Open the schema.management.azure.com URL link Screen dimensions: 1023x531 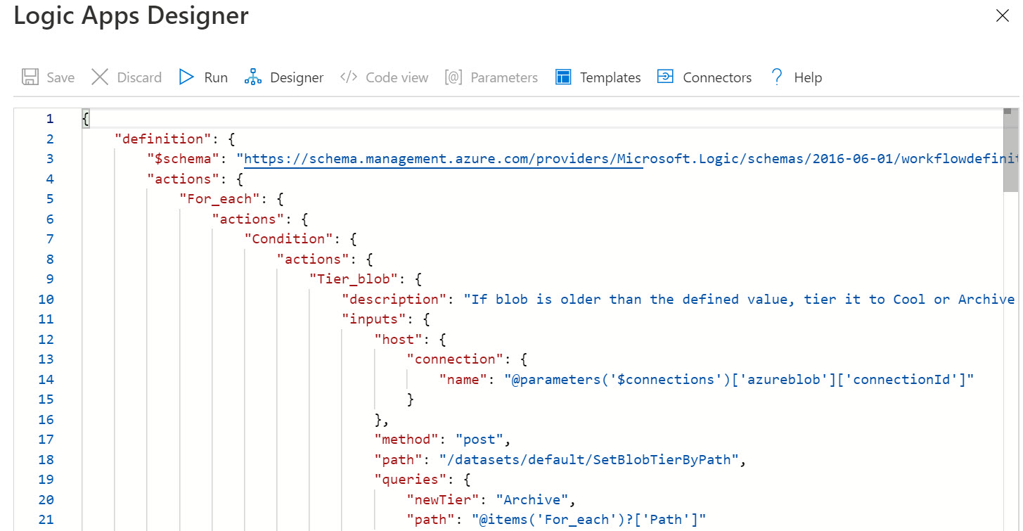pyautogui.click(x=443, y=159)
